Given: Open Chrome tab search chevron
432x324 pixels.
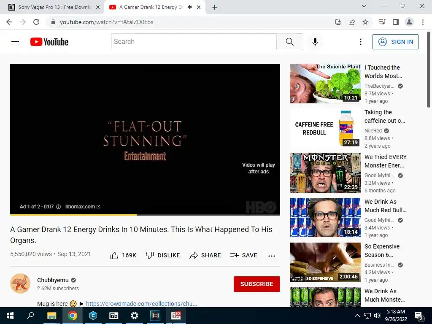Looking at the screenshot, I should pos(364,6).
